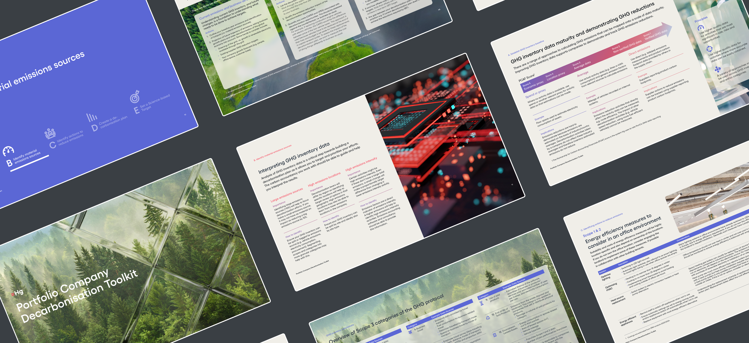Click the branching arrows icon in the Principles card
Image resolution: width=749 pixels, height=343 pixels.
coord(718,69)
